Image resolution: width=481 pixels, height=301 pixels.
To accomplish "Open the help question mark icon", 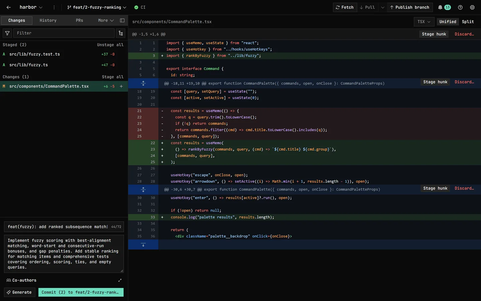I will coord(460,7).
